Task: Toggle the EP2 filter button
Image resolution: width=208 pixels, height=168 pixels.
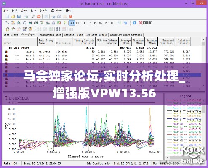Action: coord(95,23)
